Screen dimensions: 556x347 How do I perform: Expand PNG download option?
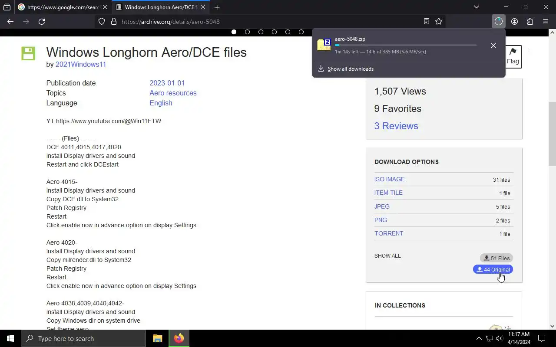coord(381,220)
